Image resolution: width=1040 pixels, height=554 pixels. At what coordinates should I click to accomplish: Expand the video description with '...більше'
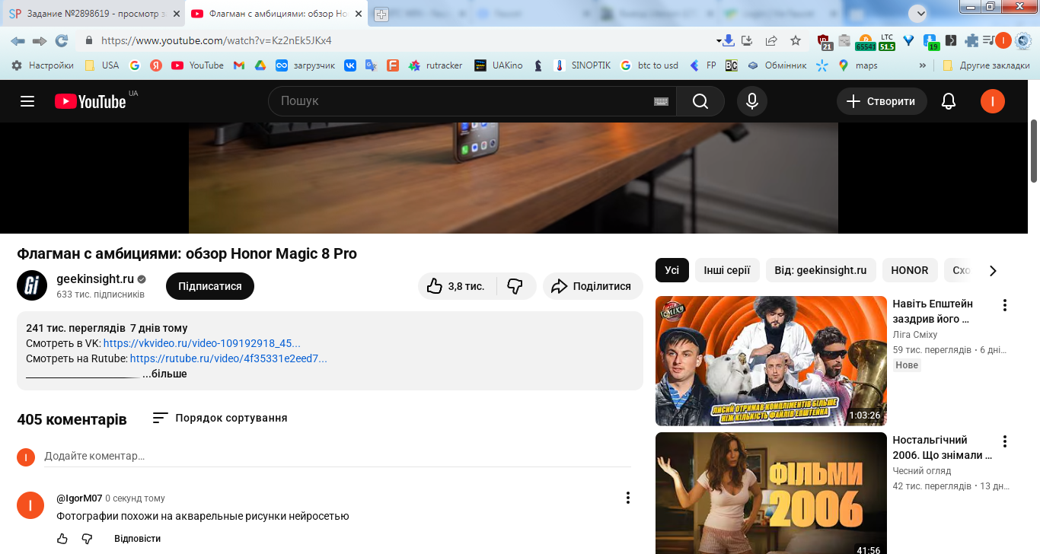tap(164, 374)
